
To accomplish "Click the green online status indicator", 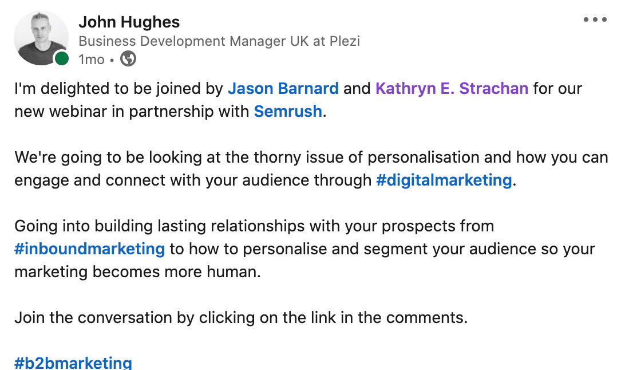I will (61, 58).
